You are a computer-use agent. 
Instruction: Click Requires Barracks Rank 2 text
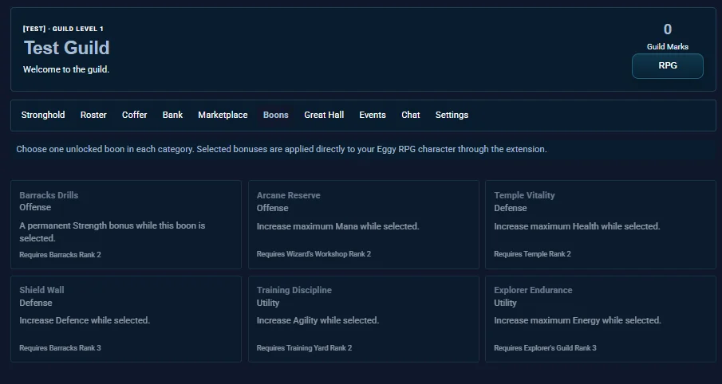coord(61,255)
